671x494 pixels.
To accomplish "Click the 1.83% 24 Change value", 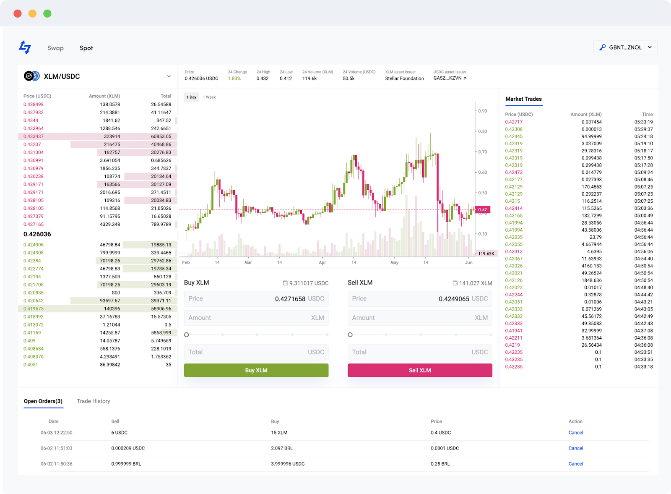I will [234, 78].
